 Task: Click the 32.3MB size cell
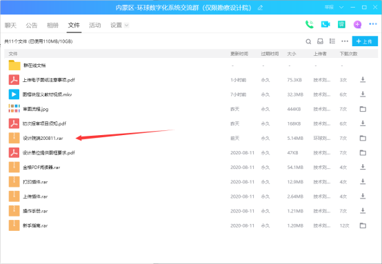pyautogui.click(x=295, y=94)
